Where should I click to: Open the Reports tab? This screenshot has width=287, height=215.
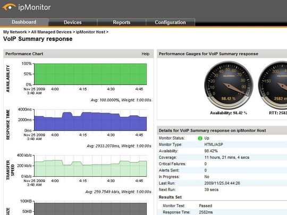tap(122, 22)
